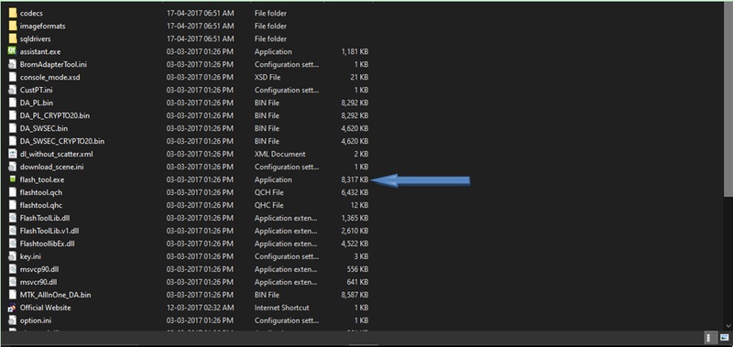Click the DA_PL.bin file icon

tap(13, 103)
